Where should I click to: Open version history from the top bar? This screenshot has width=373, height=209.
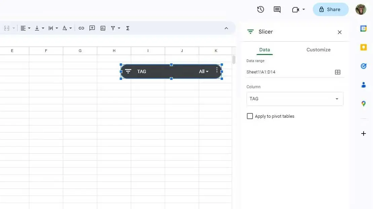260,9
